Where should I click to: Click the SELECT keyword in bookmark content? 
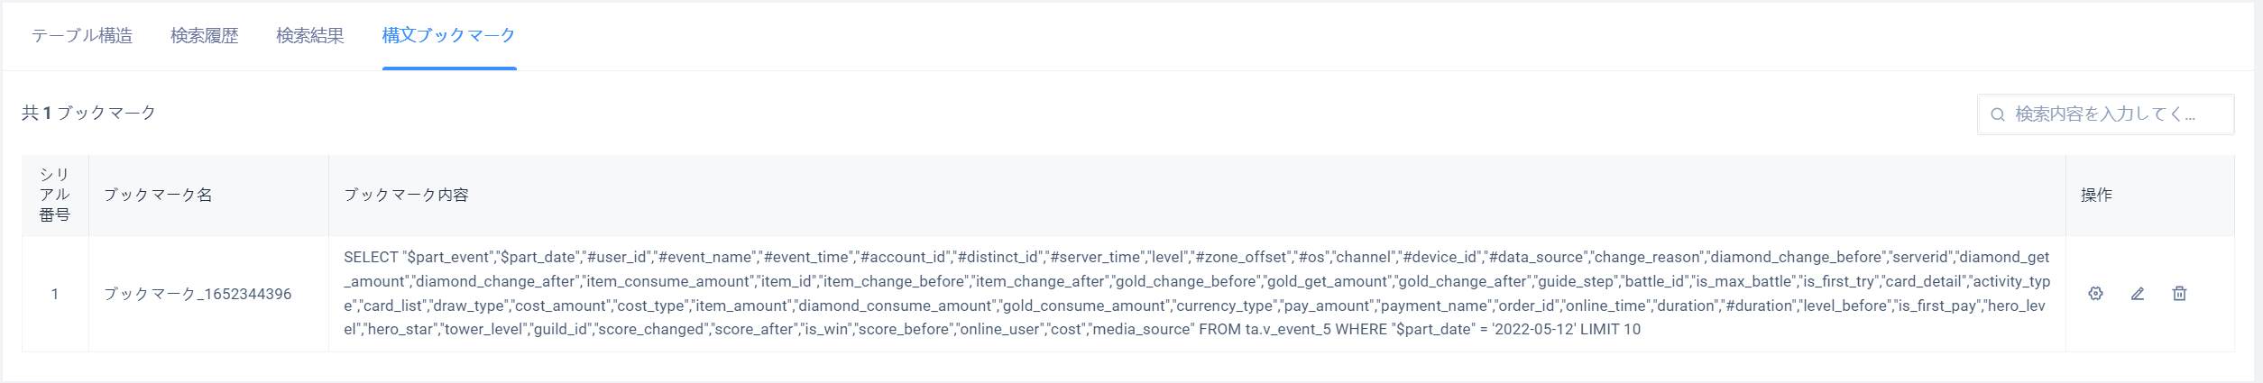pyautogui.click(x=371, y=257)
